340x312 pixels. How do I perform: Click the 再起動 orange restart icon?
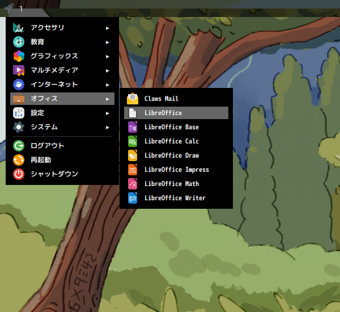(19, 160)
